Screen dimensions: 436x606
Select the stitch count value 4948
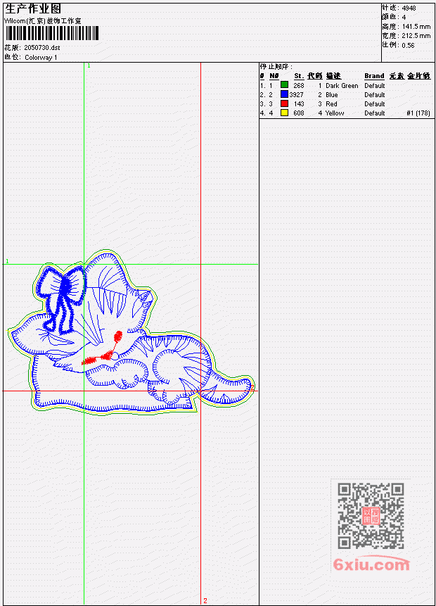[409, 8]
